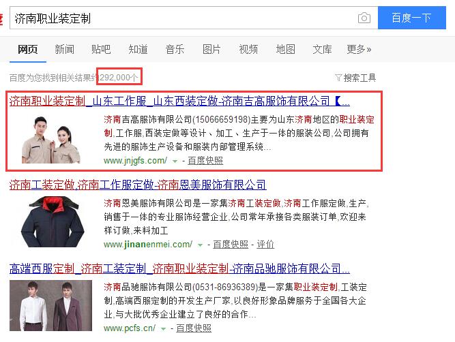Viewport: 455px width, 342px height.
Task: Open the 济南吉高服饰有限公司 result title
Action: pyautogui.click(x=179, y=101)
